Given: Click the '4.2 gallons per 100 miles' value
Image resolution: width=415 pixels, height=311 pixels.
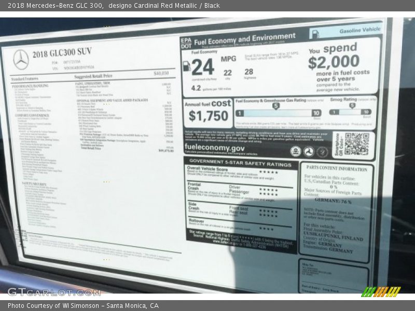Looking at the screenshot, I should coord(211,88).
